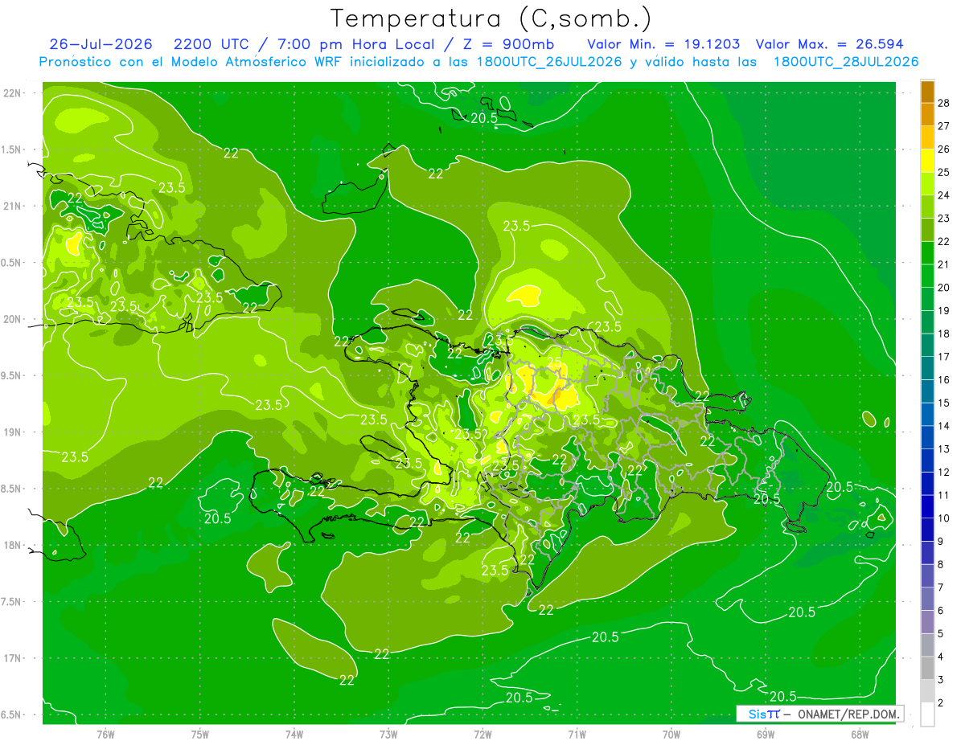Image resolution: width=965 pixels, height=745 pixels.
Task: Click the '20N' latitude axis label
Action: click(x=13, y=319)
